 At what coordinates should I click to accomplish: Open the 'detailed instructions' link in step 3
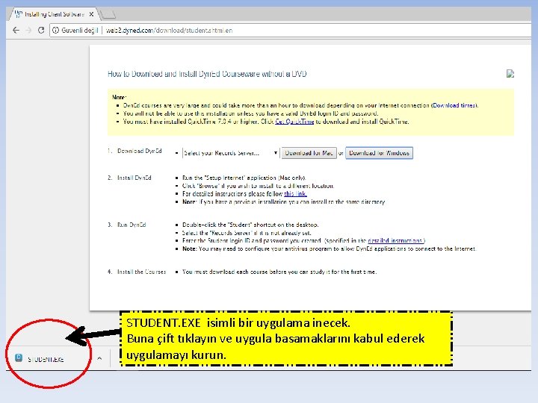(395, 241)
